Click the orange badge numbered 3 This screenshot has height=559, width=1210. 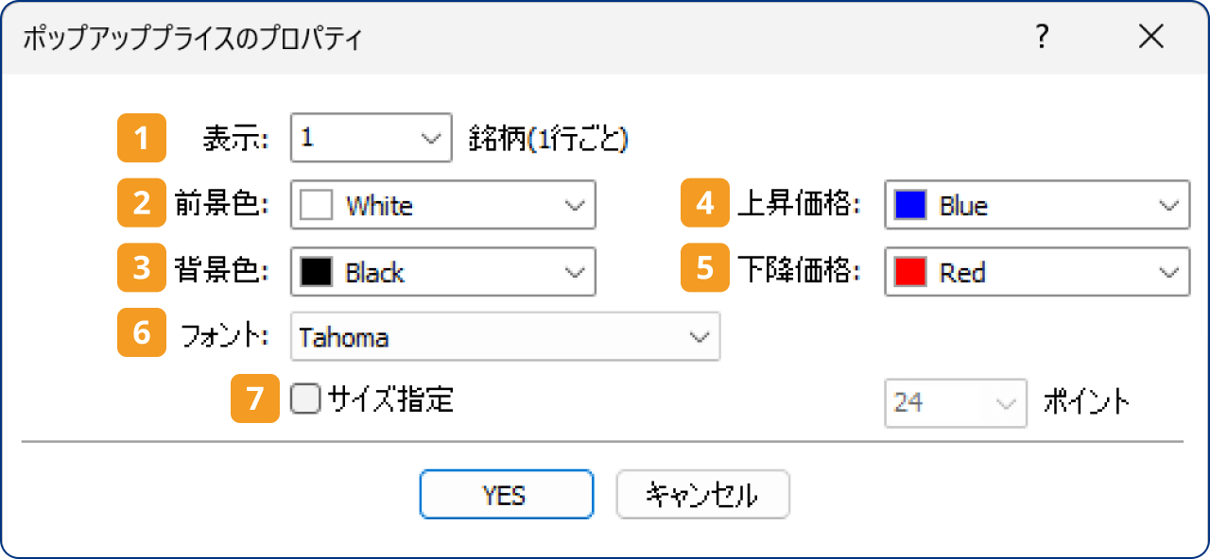click(141, 271)
